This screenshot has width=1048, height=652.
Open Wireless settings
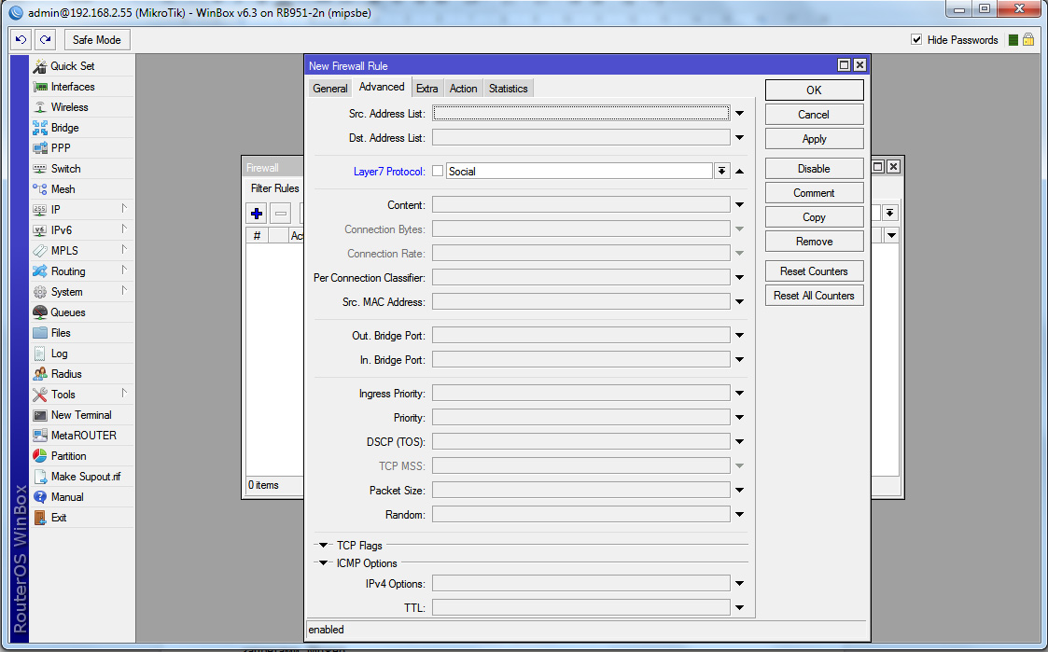point(81,107)
